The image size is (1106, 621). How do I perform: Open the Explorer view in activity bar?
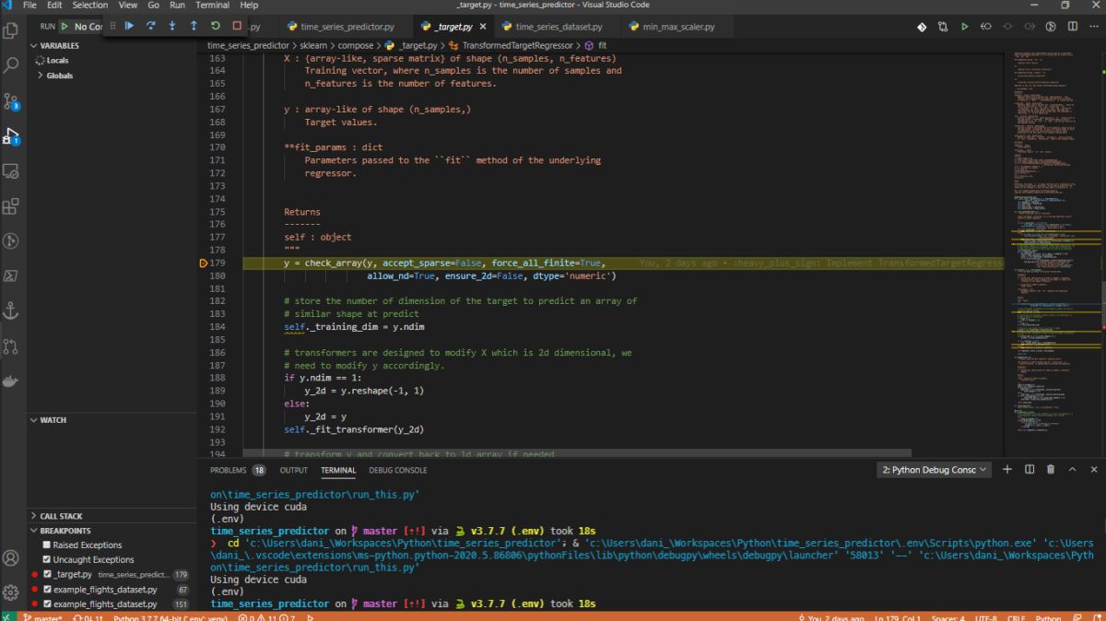coord(11,30)
